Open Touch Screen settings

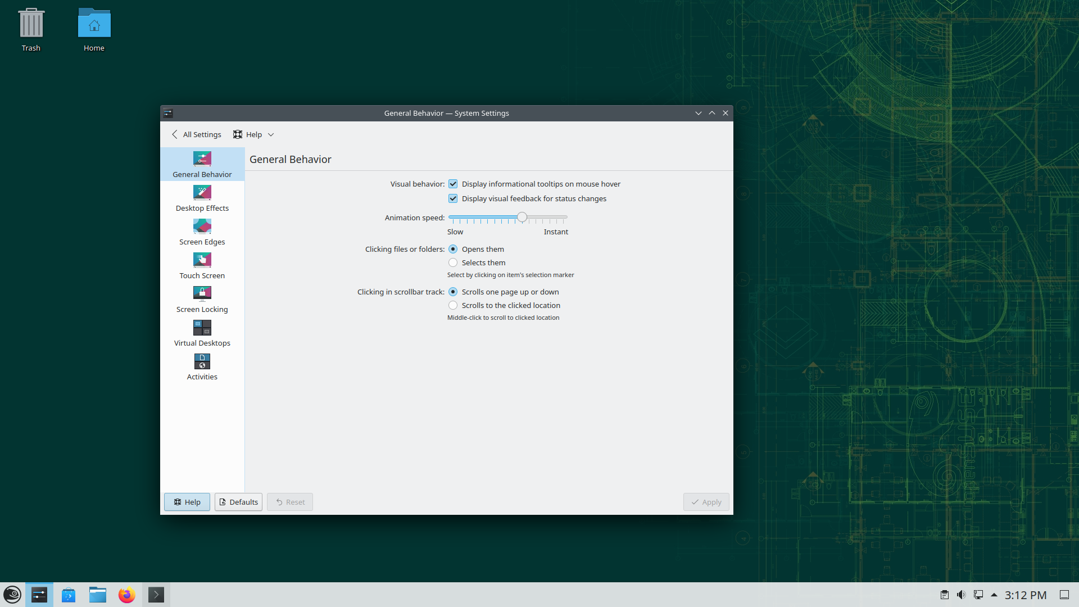click(202, 266)
